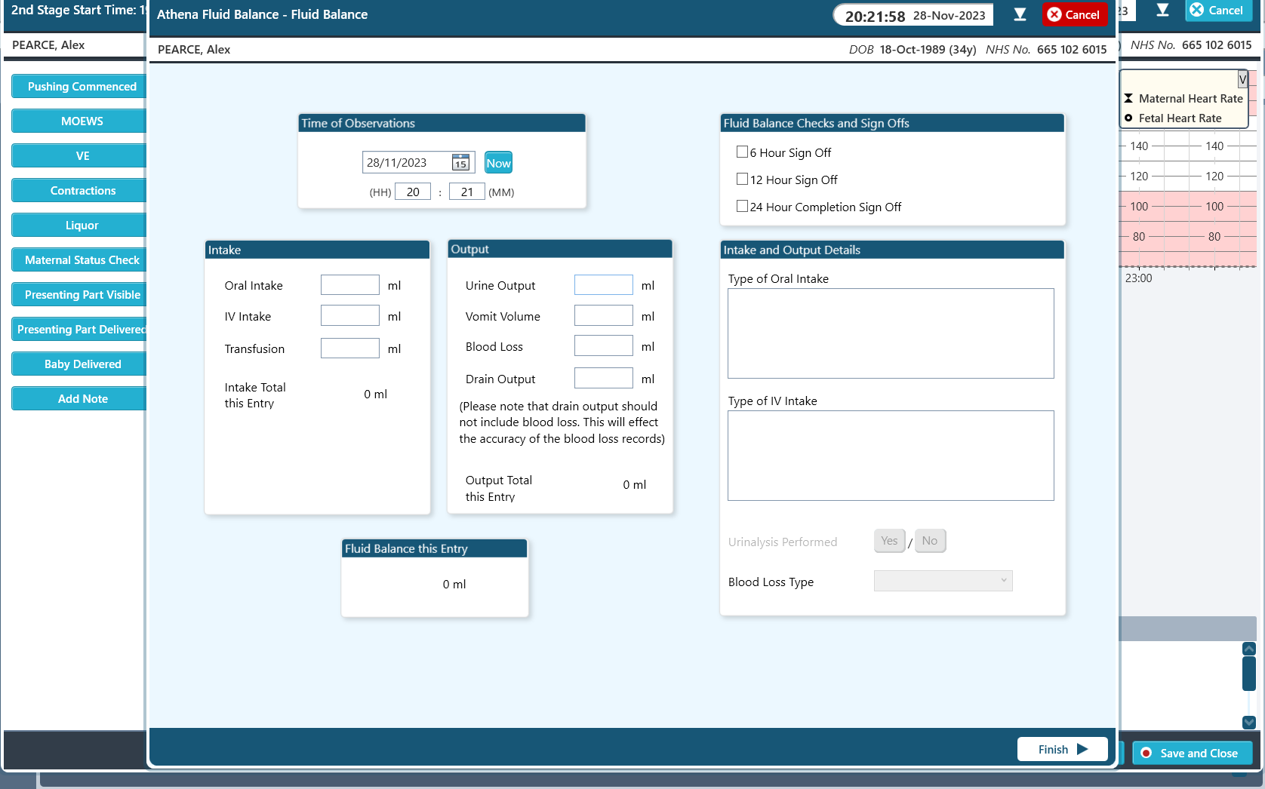Viewport: 1265px width, 789px height.
Task: Open the calendar date picker icon
Action: click(460, 163)
